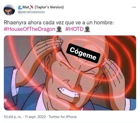140x123 pixels.
Task: Click throne icon after #HOTD
Action: 87,29
